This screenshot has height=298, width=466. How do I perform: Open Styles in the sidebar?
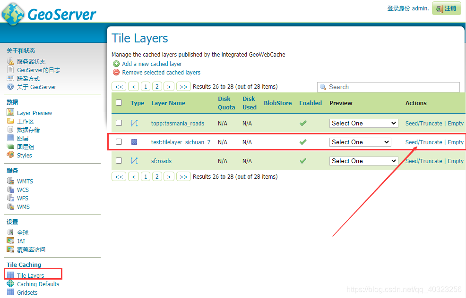(x=25, y=156)
